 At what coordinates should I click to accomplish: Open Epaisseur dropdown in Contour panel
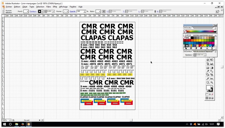pyautogui.click(x=205, y=55)
